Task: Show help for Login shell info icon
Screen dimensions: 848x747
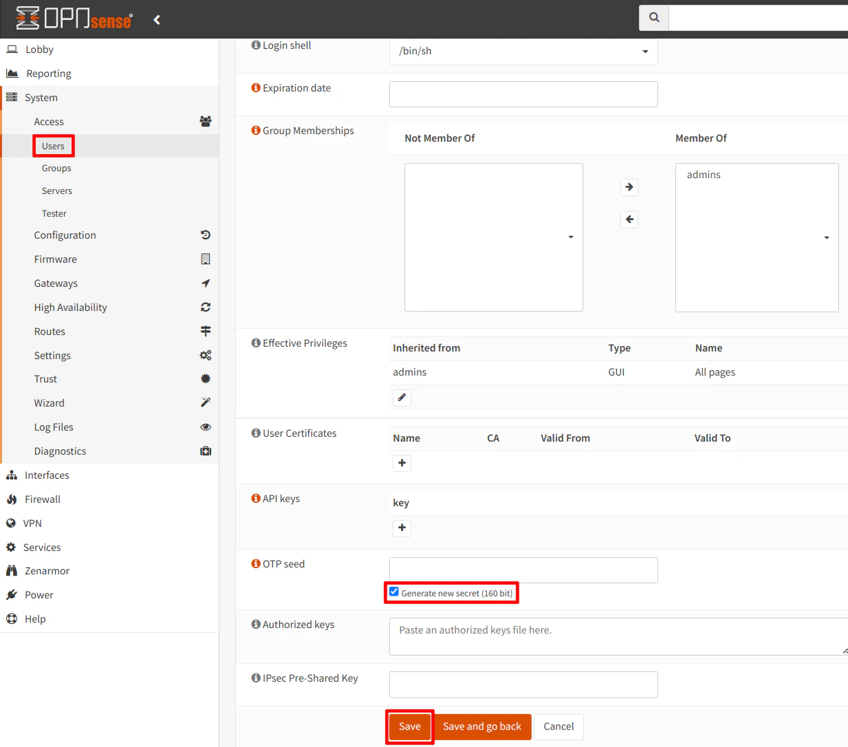Action: (256, 45)
